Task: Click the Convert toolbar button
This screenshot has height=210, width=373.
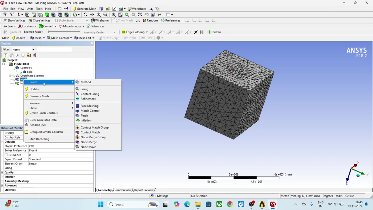Action: [48, 26]
